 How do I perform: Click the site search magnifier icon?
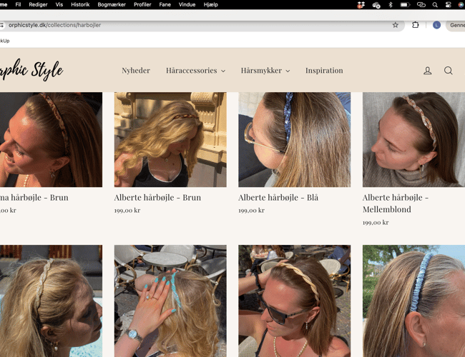click(x=448, y=71)
